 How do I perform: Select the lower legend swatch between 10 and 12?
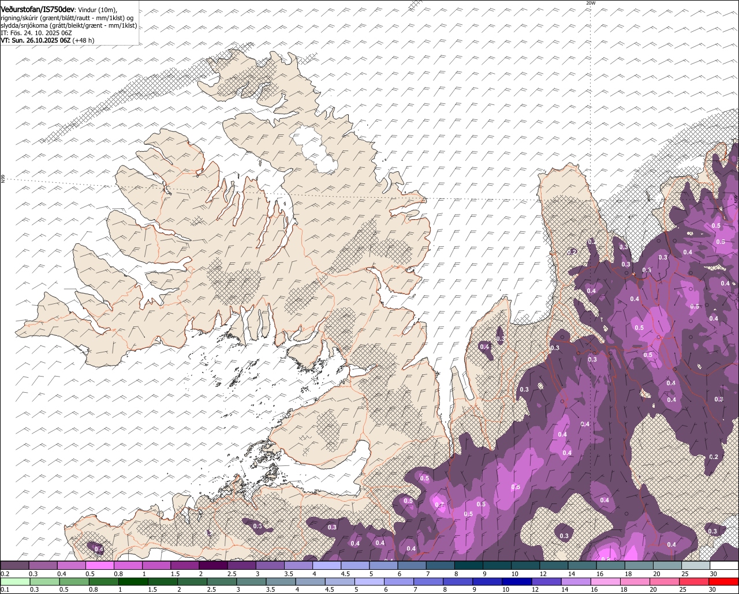pyautogui.click(x=517, y=582)
